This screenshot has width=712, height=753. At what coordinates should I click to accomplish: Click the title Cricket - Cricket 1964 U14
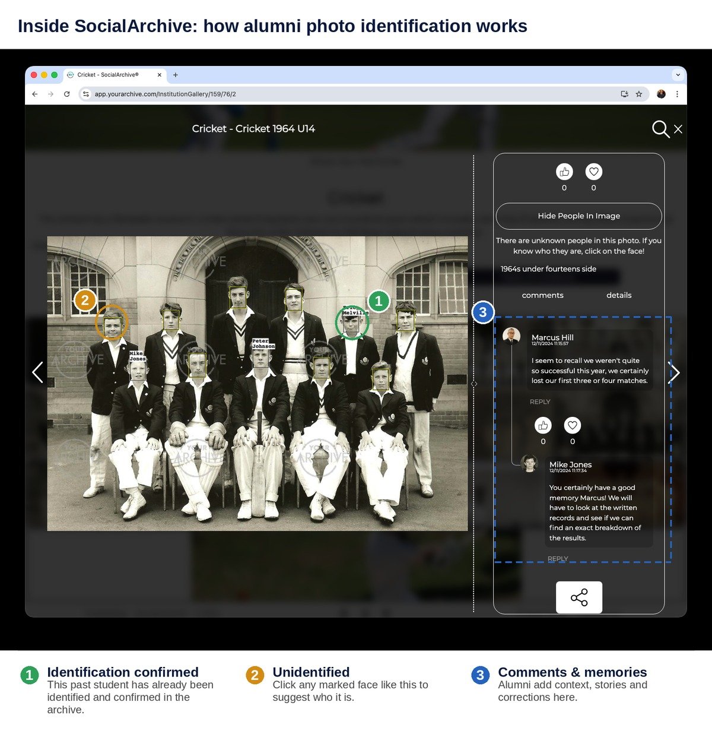click(253, 128)
